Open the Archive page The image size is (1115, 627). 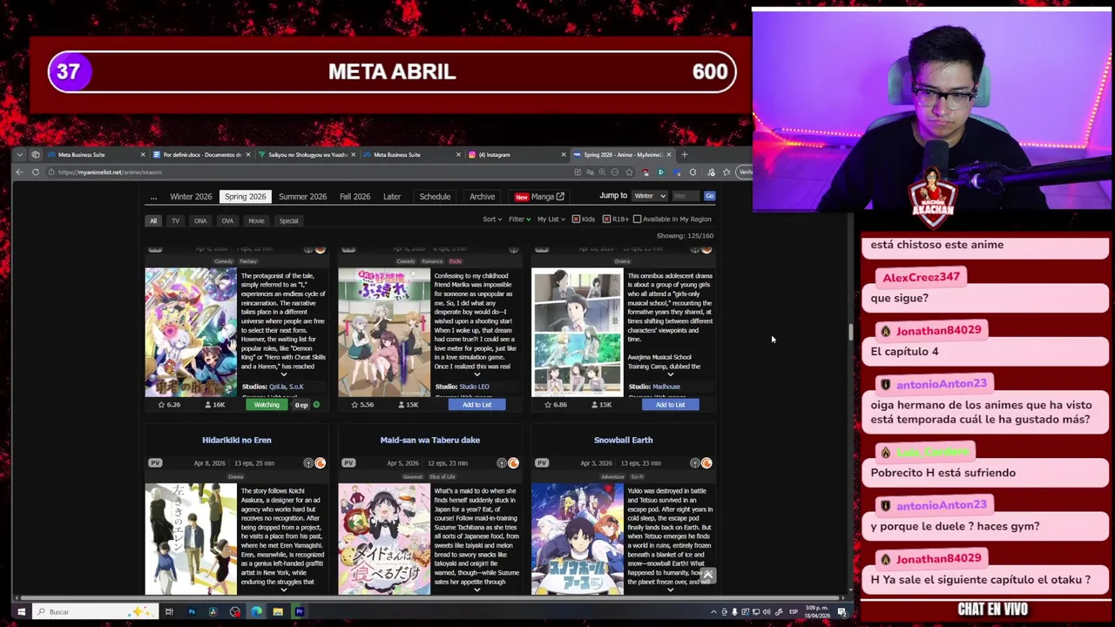(482, 197)
